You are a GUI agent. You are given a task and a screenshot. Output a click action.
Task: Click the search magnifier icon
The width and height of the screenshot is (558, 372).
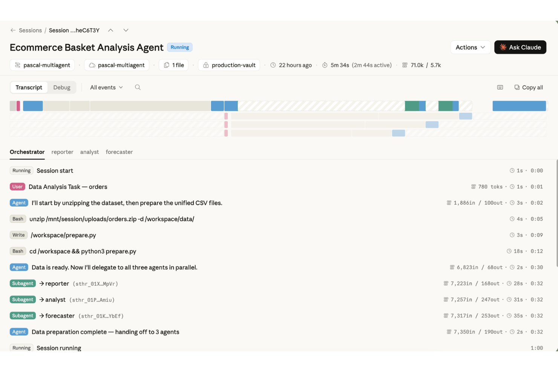pos(138,87)
